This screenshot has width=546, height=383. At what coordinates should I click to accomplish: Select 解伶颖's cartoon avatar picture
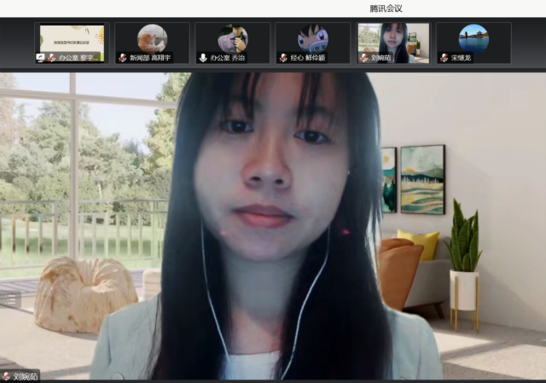[312, 38]
